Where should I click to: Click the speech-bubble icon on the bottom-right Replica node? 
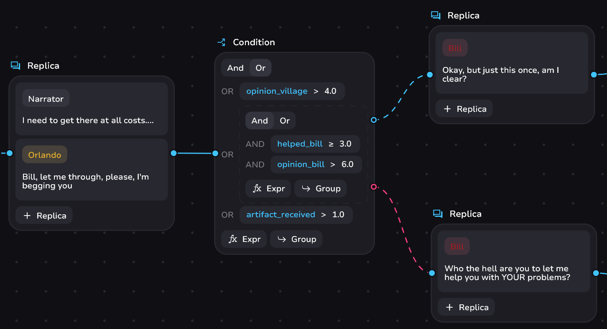(x=438, y=214)
